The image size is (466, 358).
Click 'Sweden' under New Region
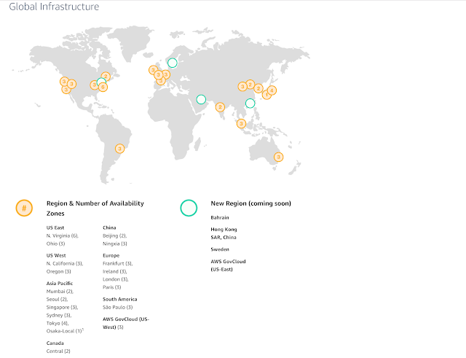click(220, 249)
